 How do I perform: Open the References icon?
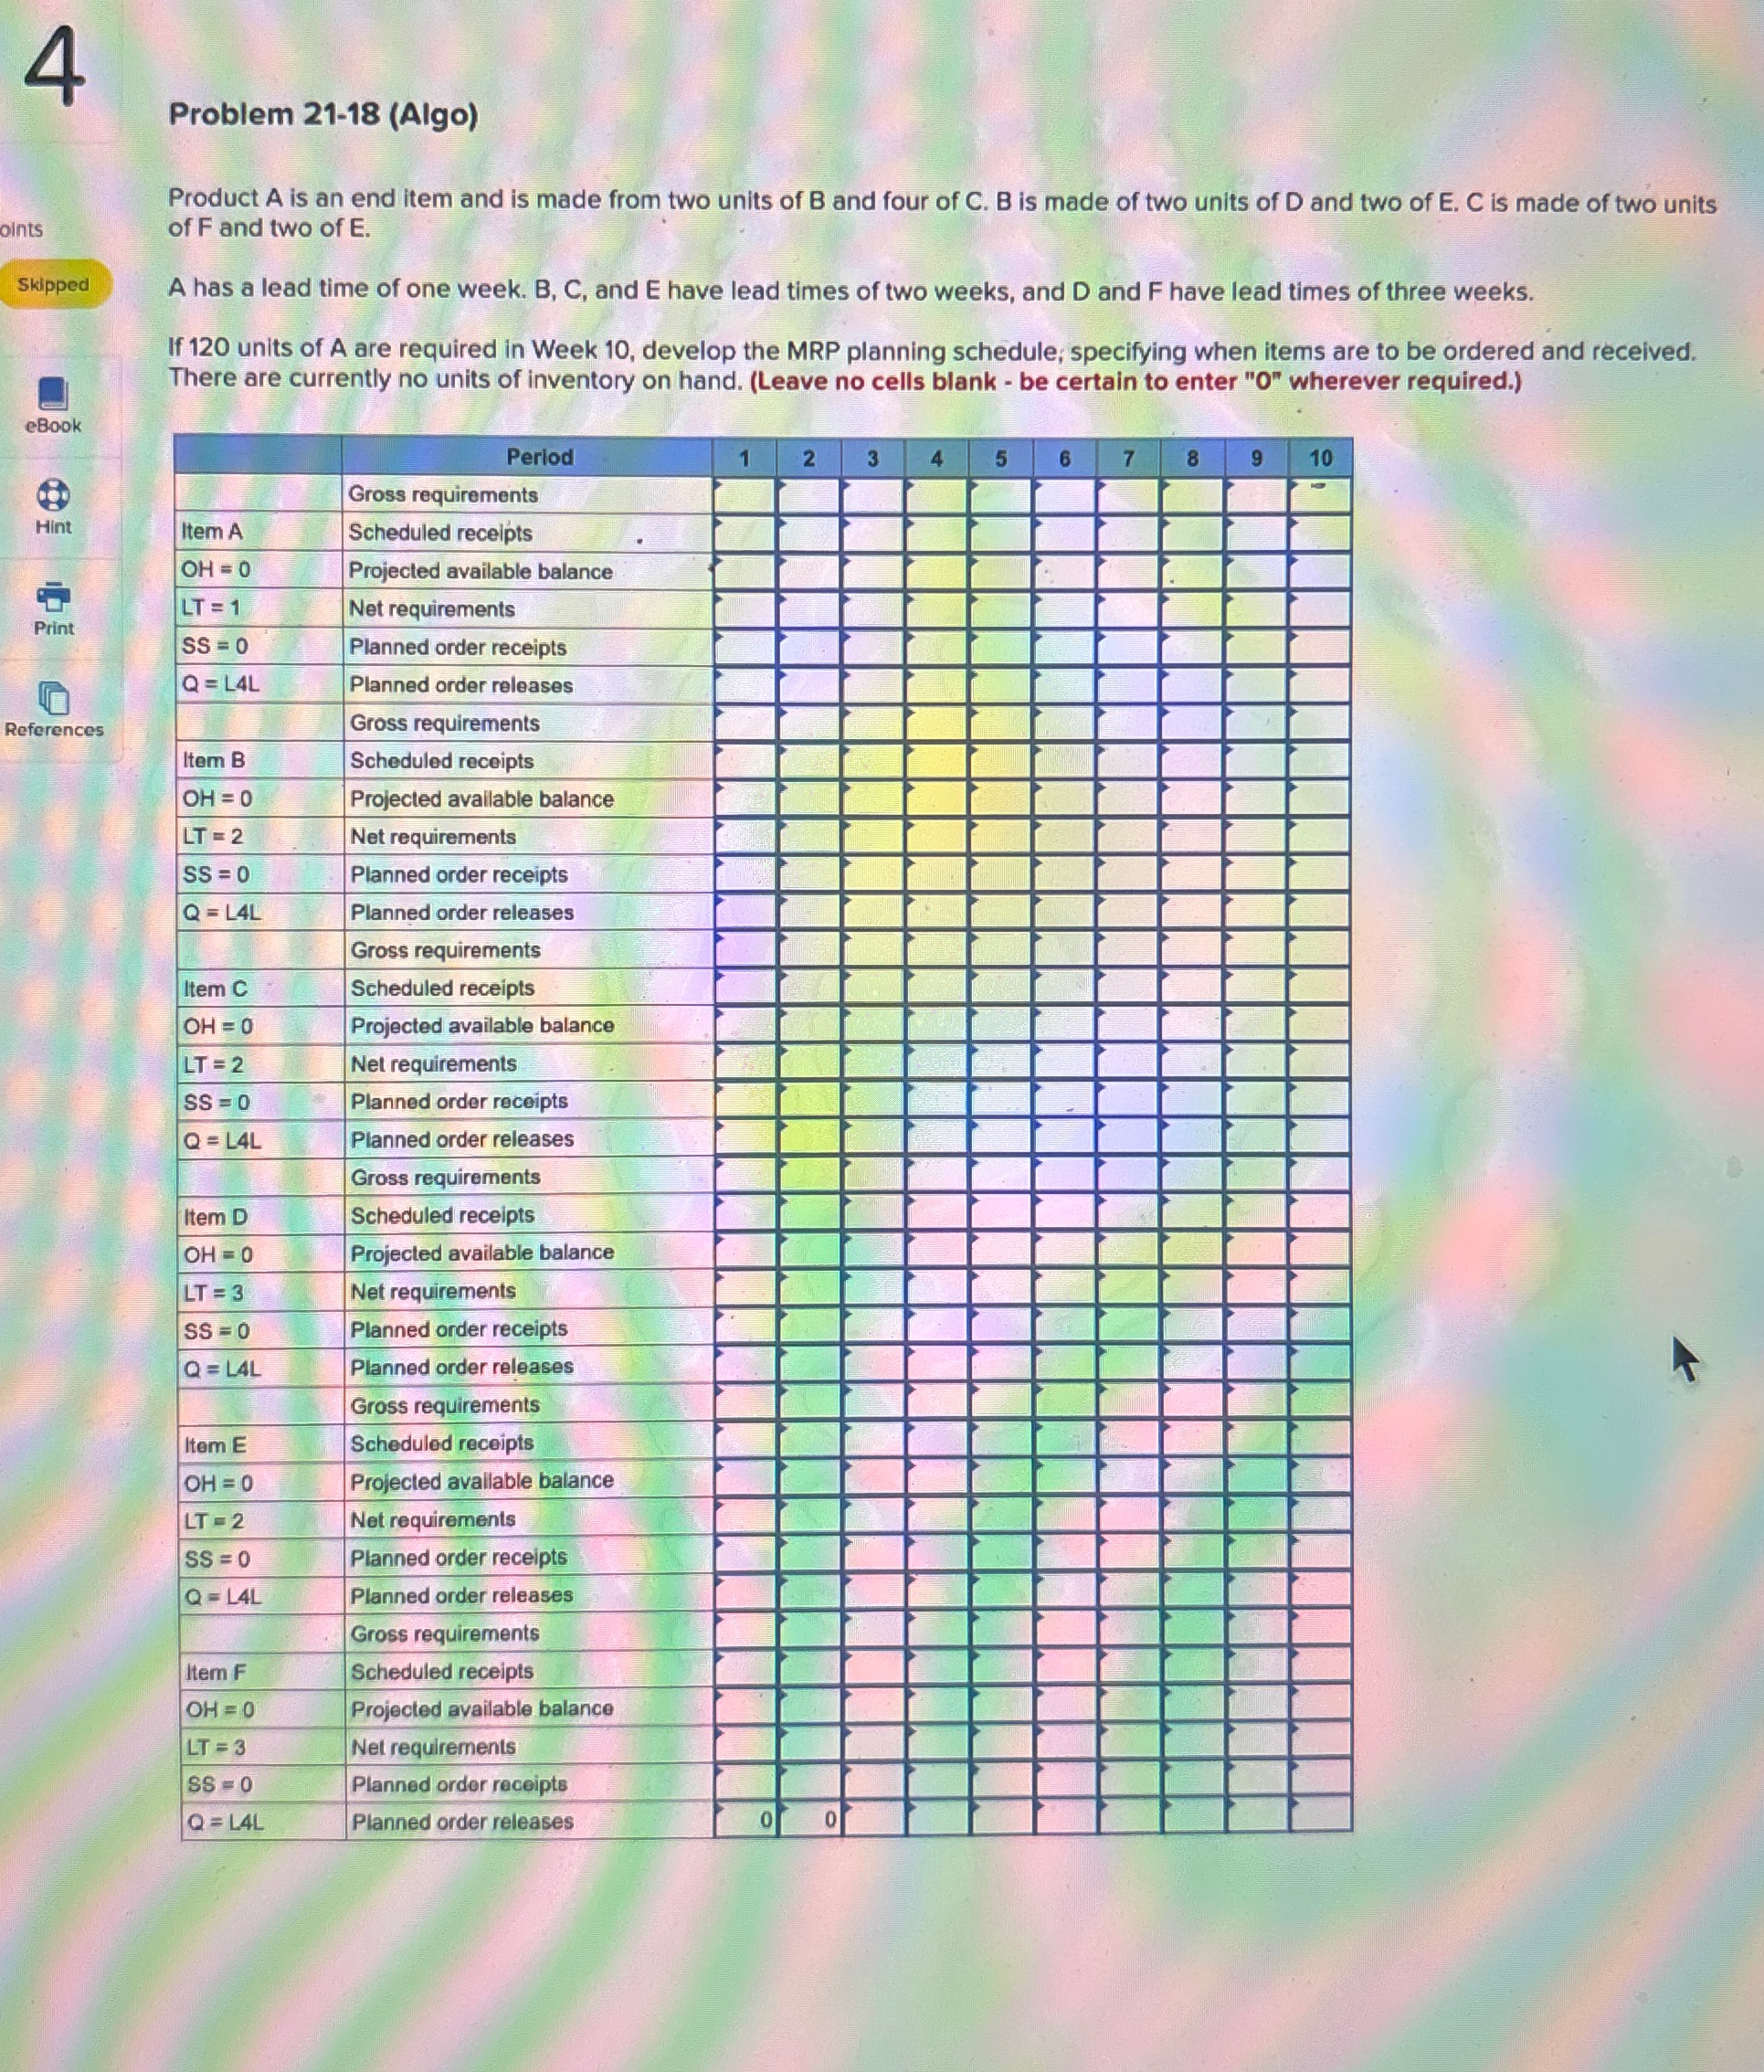pyautogui.click(x=53, y=698)
